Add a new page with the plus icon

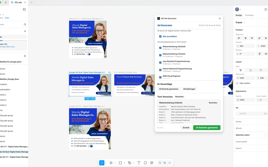tap(25, 31)
